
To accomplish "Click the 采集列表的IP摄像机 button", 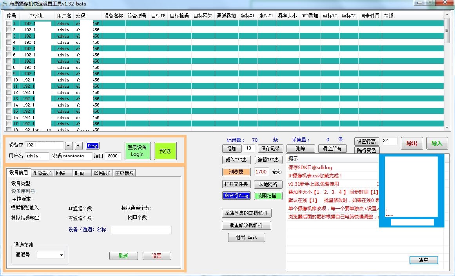I will [247, 213].
